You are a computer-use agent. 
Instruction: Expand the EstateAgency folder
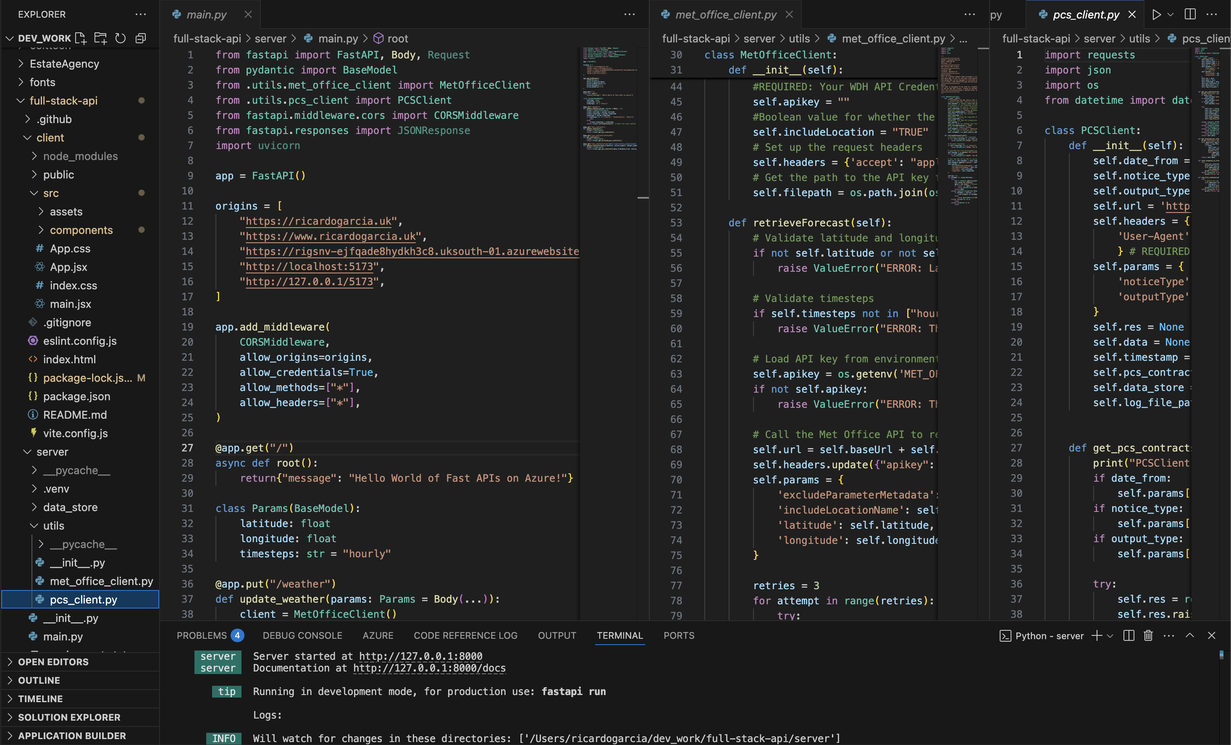tap(63, 63)
